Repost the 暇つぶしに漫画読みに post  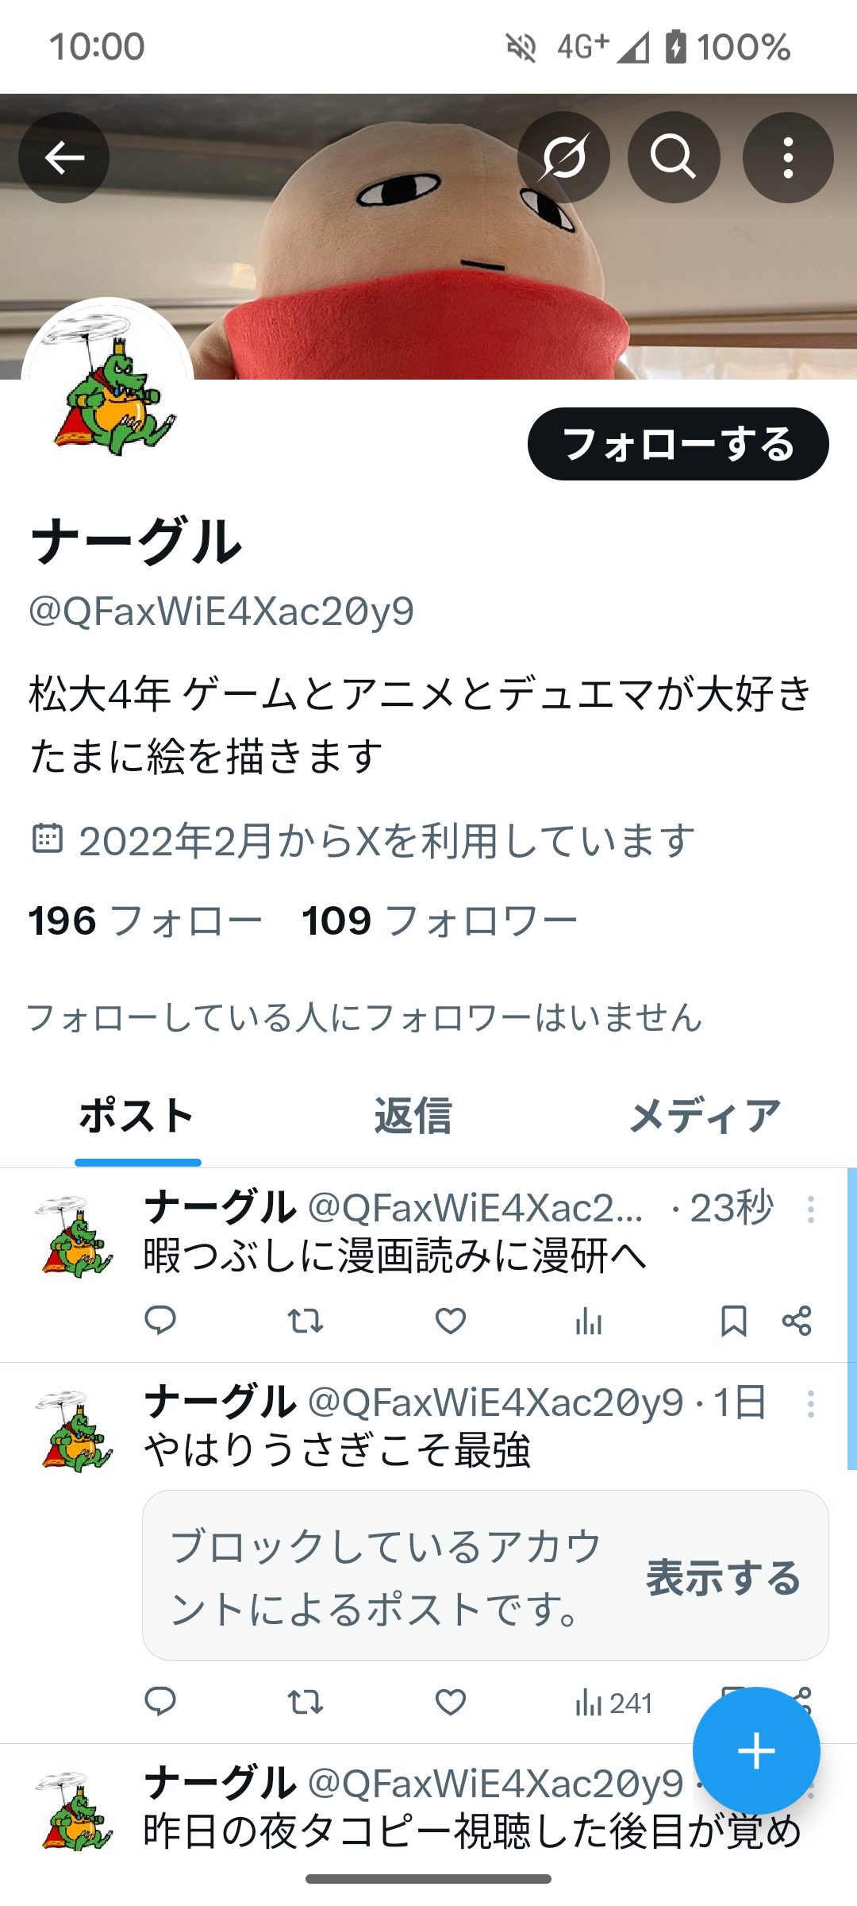tap(305, 1321)
